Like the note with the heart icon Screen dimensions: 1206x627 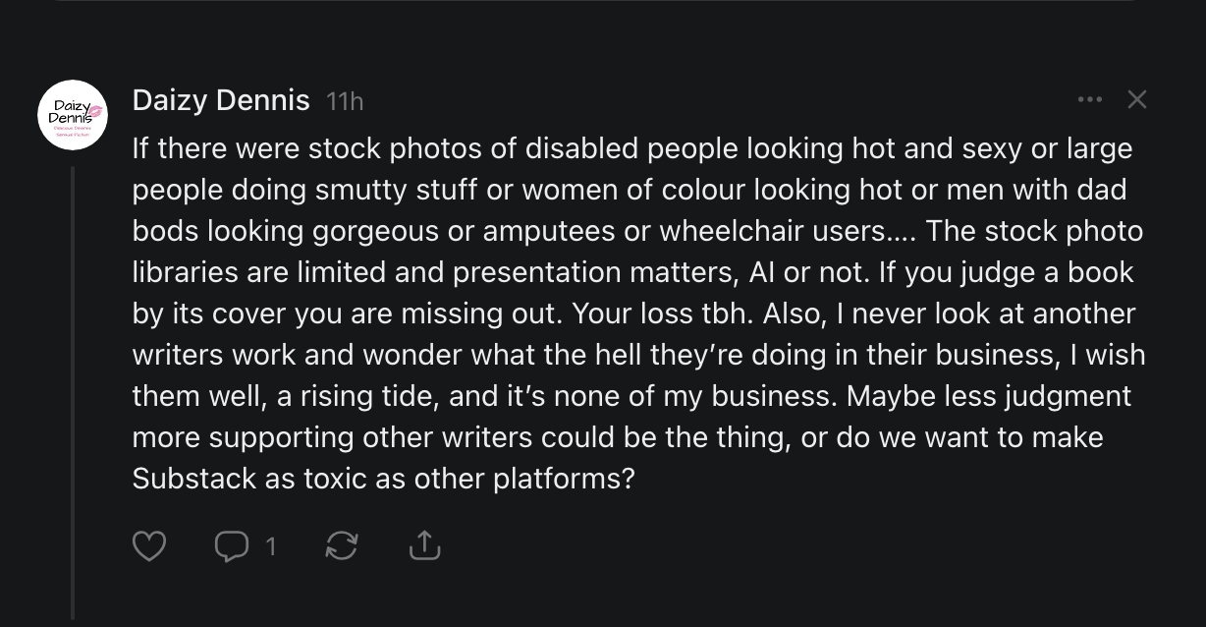(x=149, y=545)
